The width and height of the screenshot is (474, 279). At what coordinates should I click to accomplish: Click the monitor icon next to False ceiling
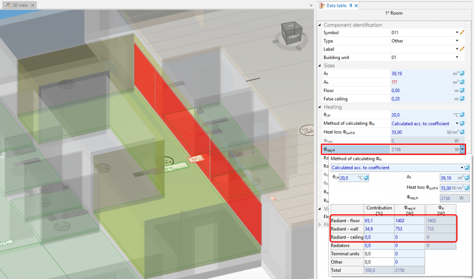tap(462, 98)
